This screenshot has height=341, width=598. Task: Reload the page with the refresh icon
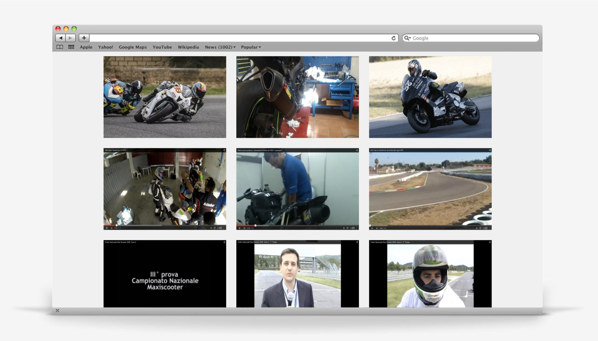pos(393,38)
